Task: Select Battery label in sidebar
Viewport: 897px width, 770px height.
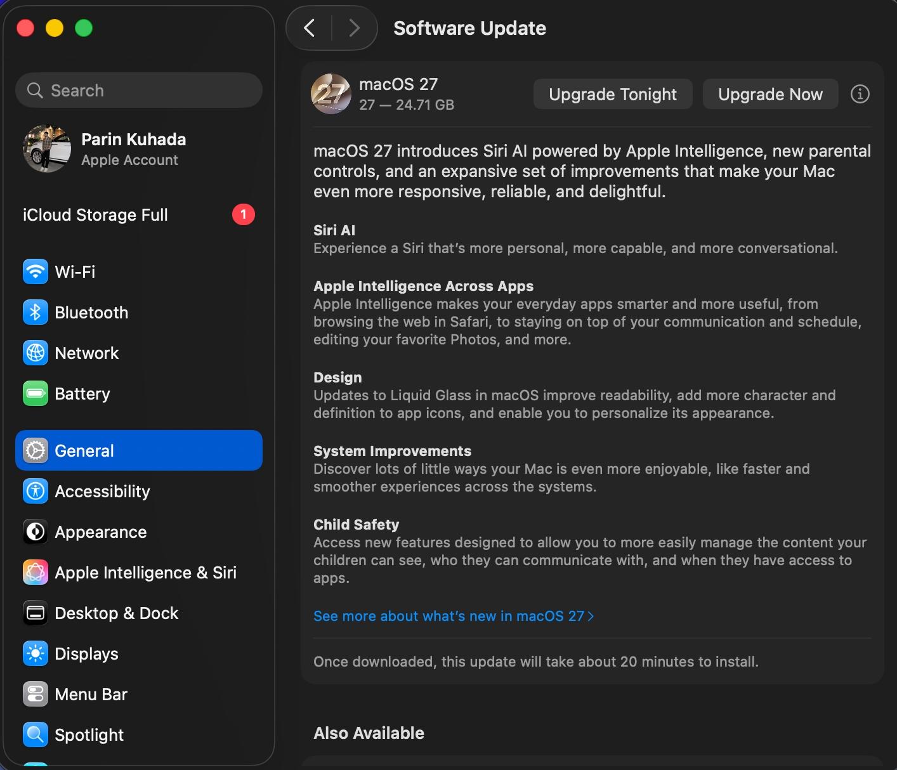Action: coord(82,394)
